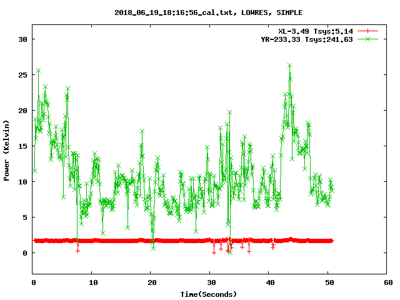Click y-axis tick label 20
This screenshot has width=400, height=300.
(x=23, y=111)
